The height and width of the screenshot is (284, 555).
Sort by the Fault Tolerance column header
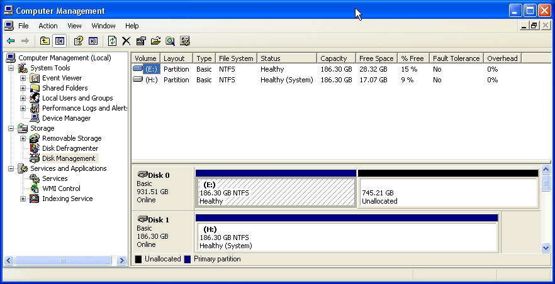[x=457, y=58]
